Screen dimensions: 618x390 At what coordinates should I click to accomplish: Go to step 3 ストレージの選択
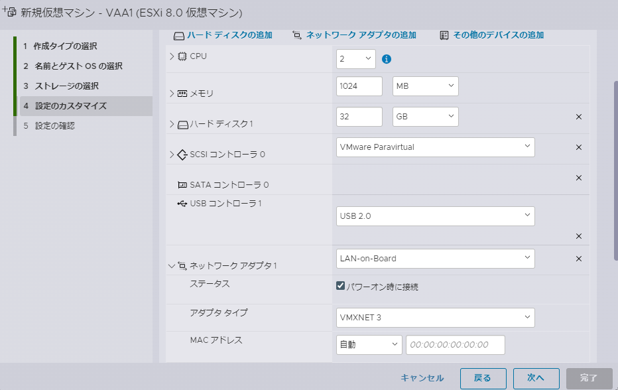[x=66, y=86]
